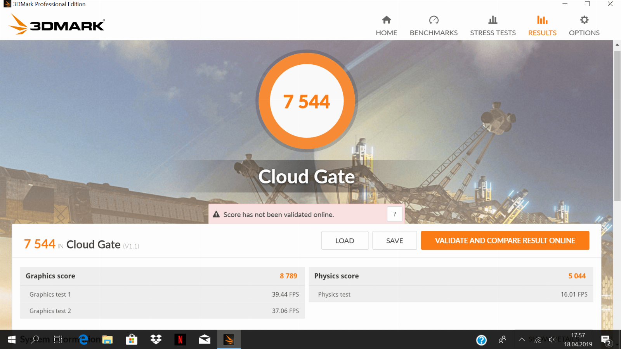621x349 pixels.
Task: Open File Explorer from taskbar
Action: pyautogui.click(x=107, y=340)
